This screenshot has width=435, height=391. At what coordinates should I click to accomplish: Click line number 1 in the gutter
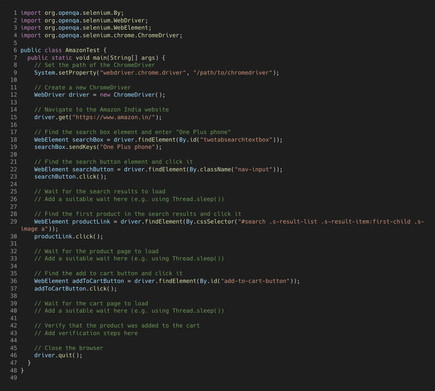15,13
